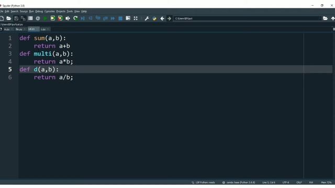Place cursor on 'return a+b' line
The image size is (335, 188).
pyautogui.click(x=52, y=46)
